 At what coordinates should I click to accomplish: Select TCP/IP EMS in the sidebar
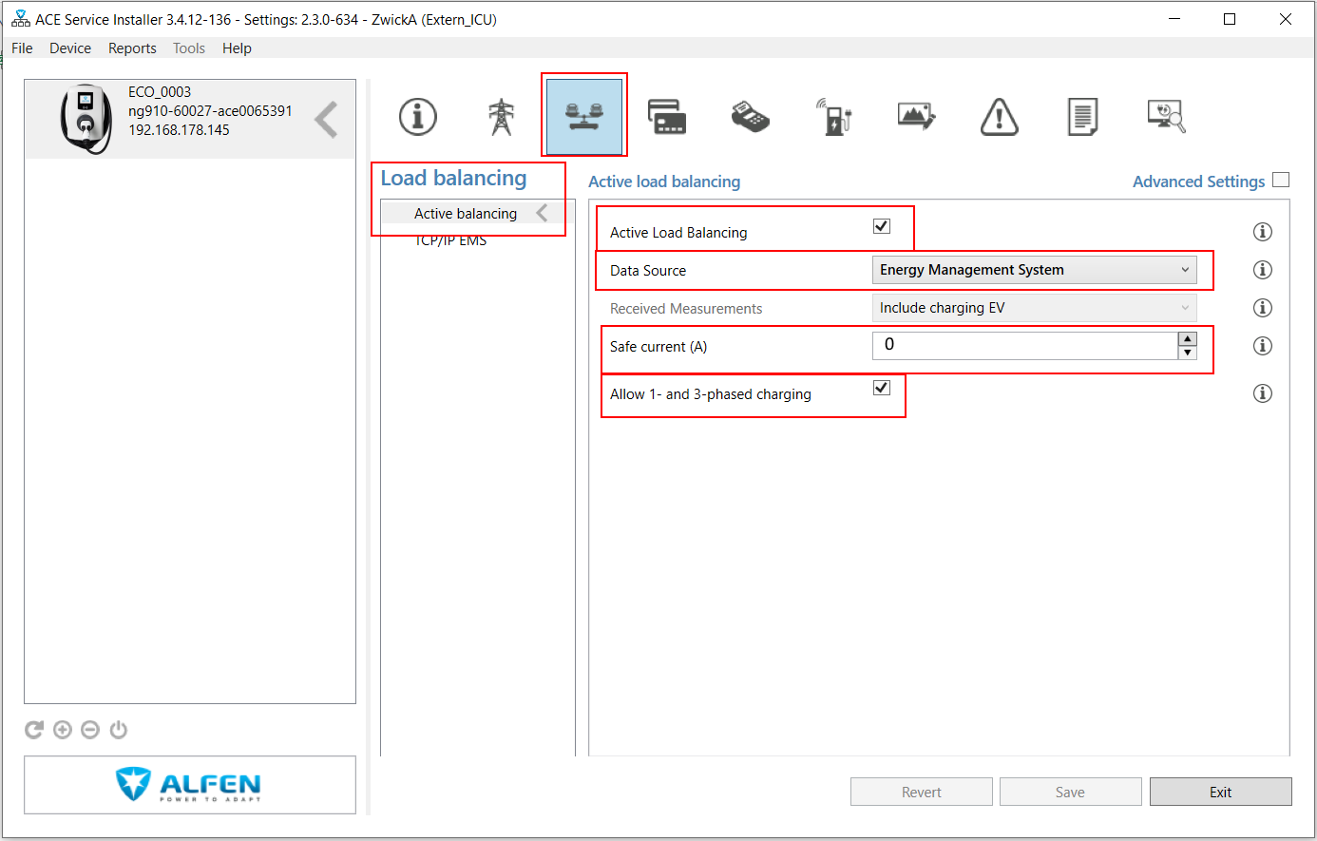450,242
